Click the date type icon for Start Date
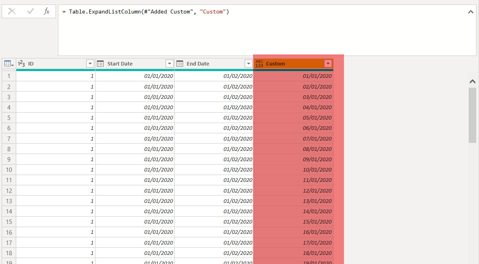 click(100, 64)
